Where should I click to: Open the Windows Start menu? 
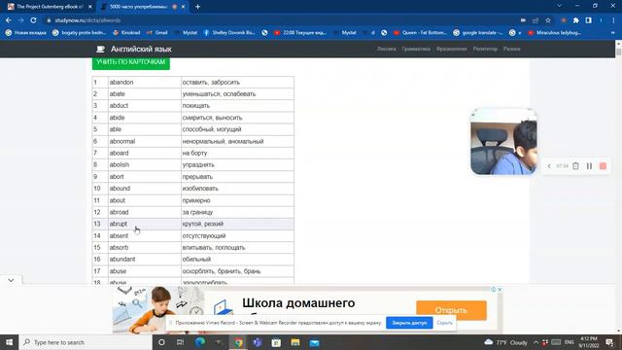point(9,342)
